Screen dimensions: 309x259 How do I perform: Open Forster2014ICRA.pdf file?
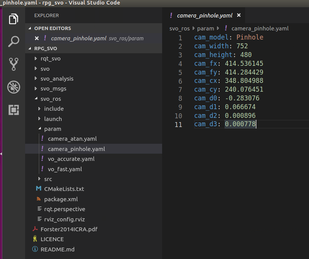pyautogui.click(x=69, y=229)
